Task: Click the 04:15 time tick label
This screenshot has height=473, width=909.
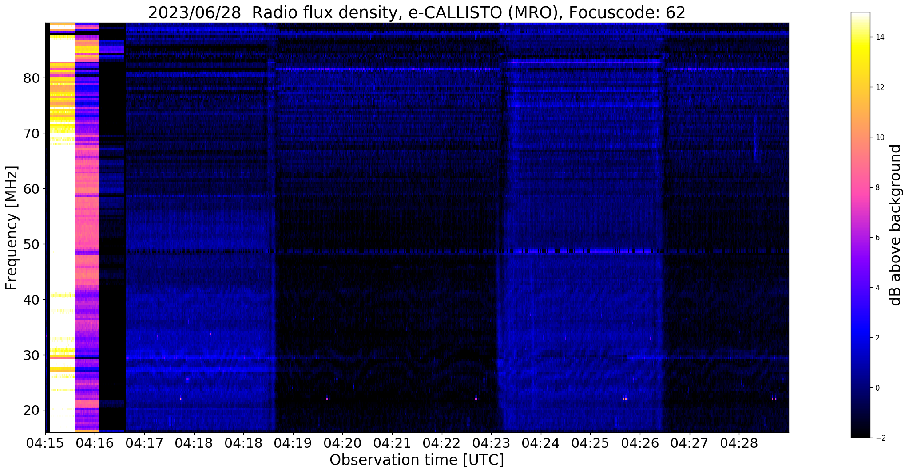Action: (45, 442)
